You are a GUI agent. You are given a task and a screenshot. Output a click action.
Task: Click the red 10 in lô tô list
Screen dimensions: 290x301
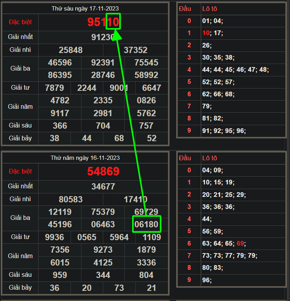coord(206,33)
